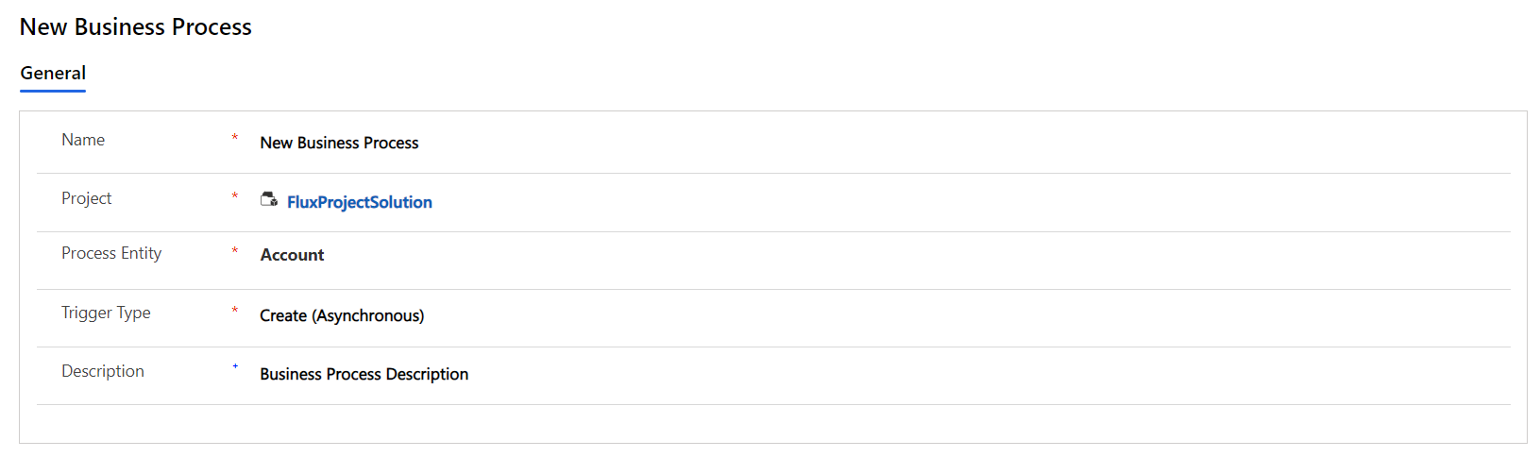Click empty space right of FluxProjectSolution lookup
1540x457 pixels.
(944, 202)
